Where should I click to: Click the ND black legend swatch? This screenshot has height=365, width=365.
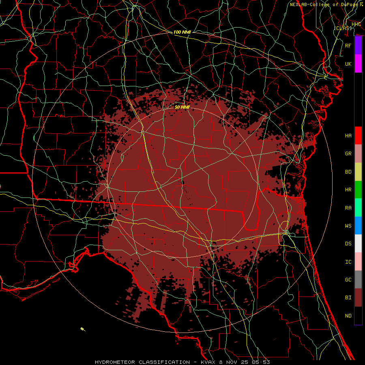tap(358, 316)
